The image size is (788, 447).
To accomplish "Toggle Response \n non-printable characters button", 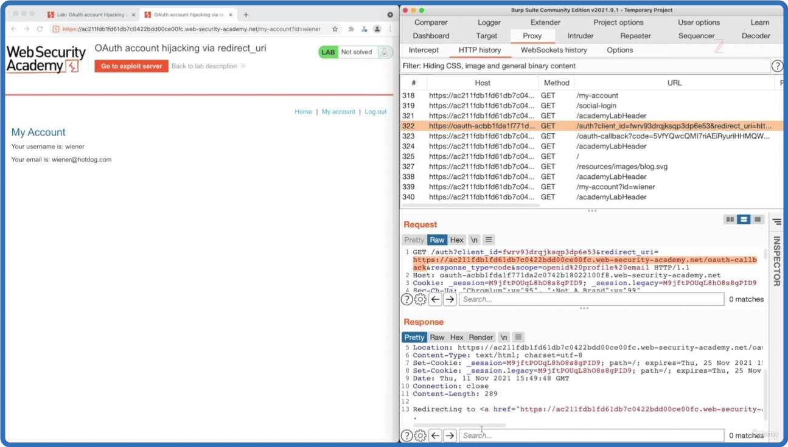I will click(x=504, y=337).
